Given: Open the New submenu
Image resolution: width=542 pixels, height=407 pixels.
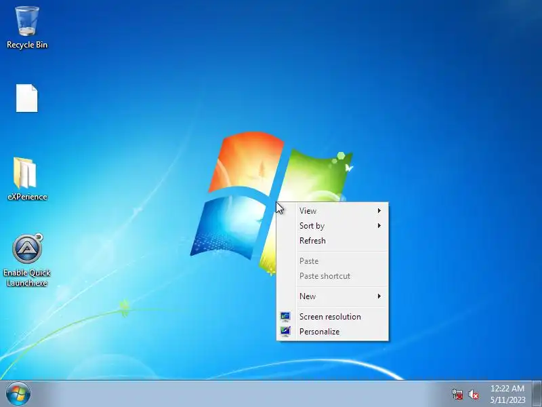Looking at the screenshot, I should tap(333, 296).
